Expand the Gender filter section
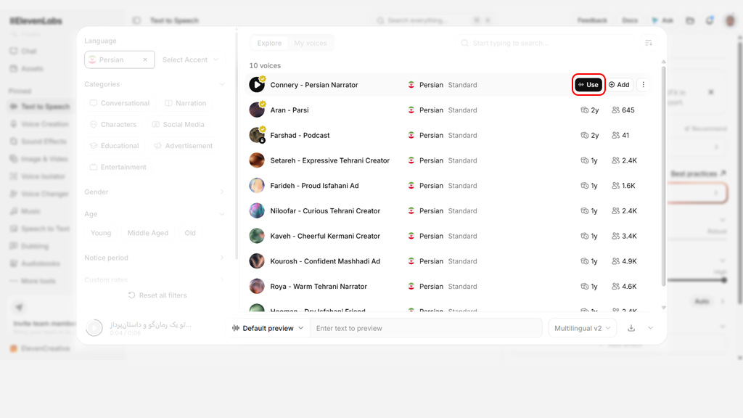 coord(155,192)
